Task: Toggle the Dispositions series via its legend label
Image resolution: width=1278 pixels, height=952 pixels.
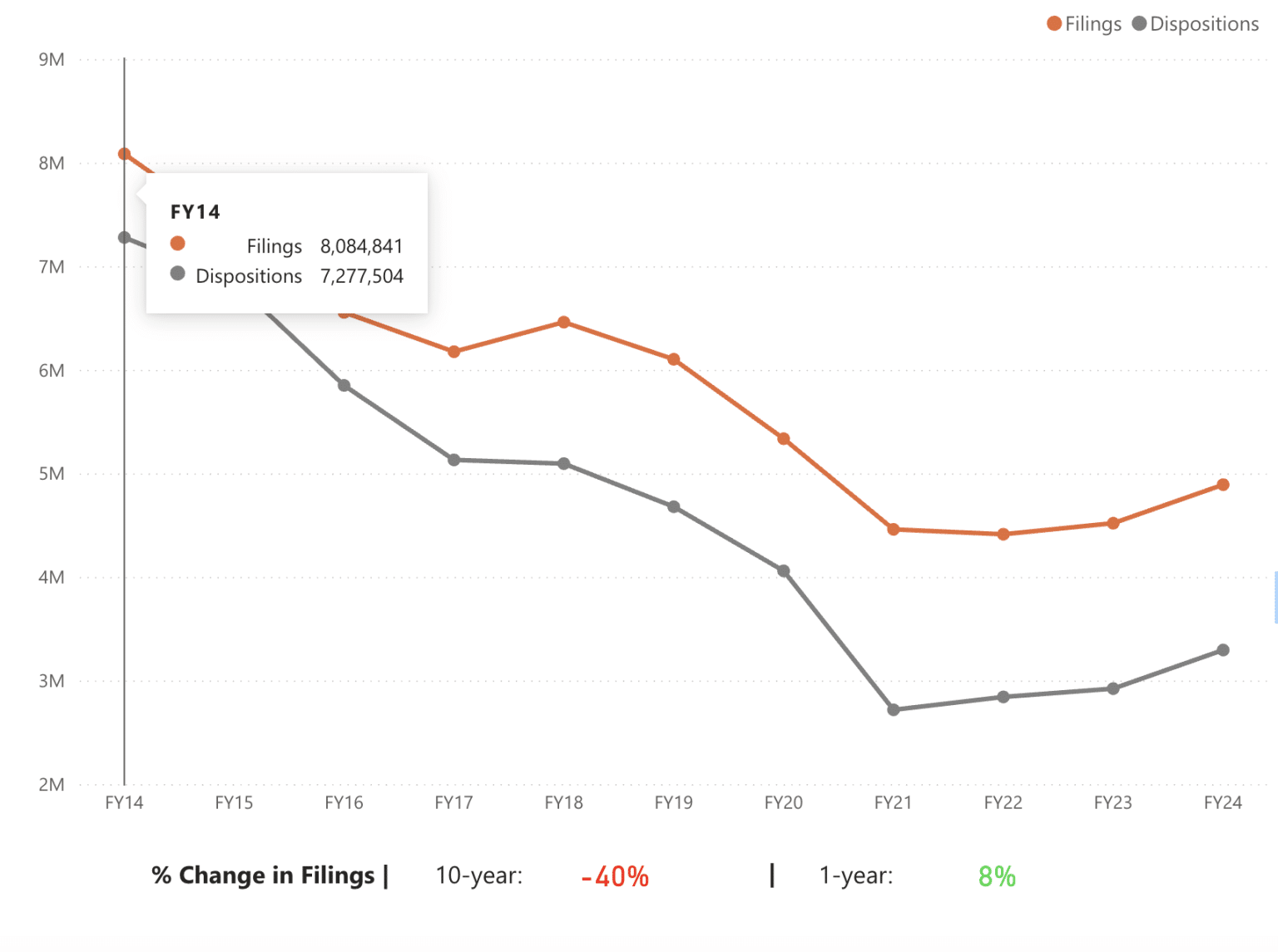Action: (x=1204, y=24)
